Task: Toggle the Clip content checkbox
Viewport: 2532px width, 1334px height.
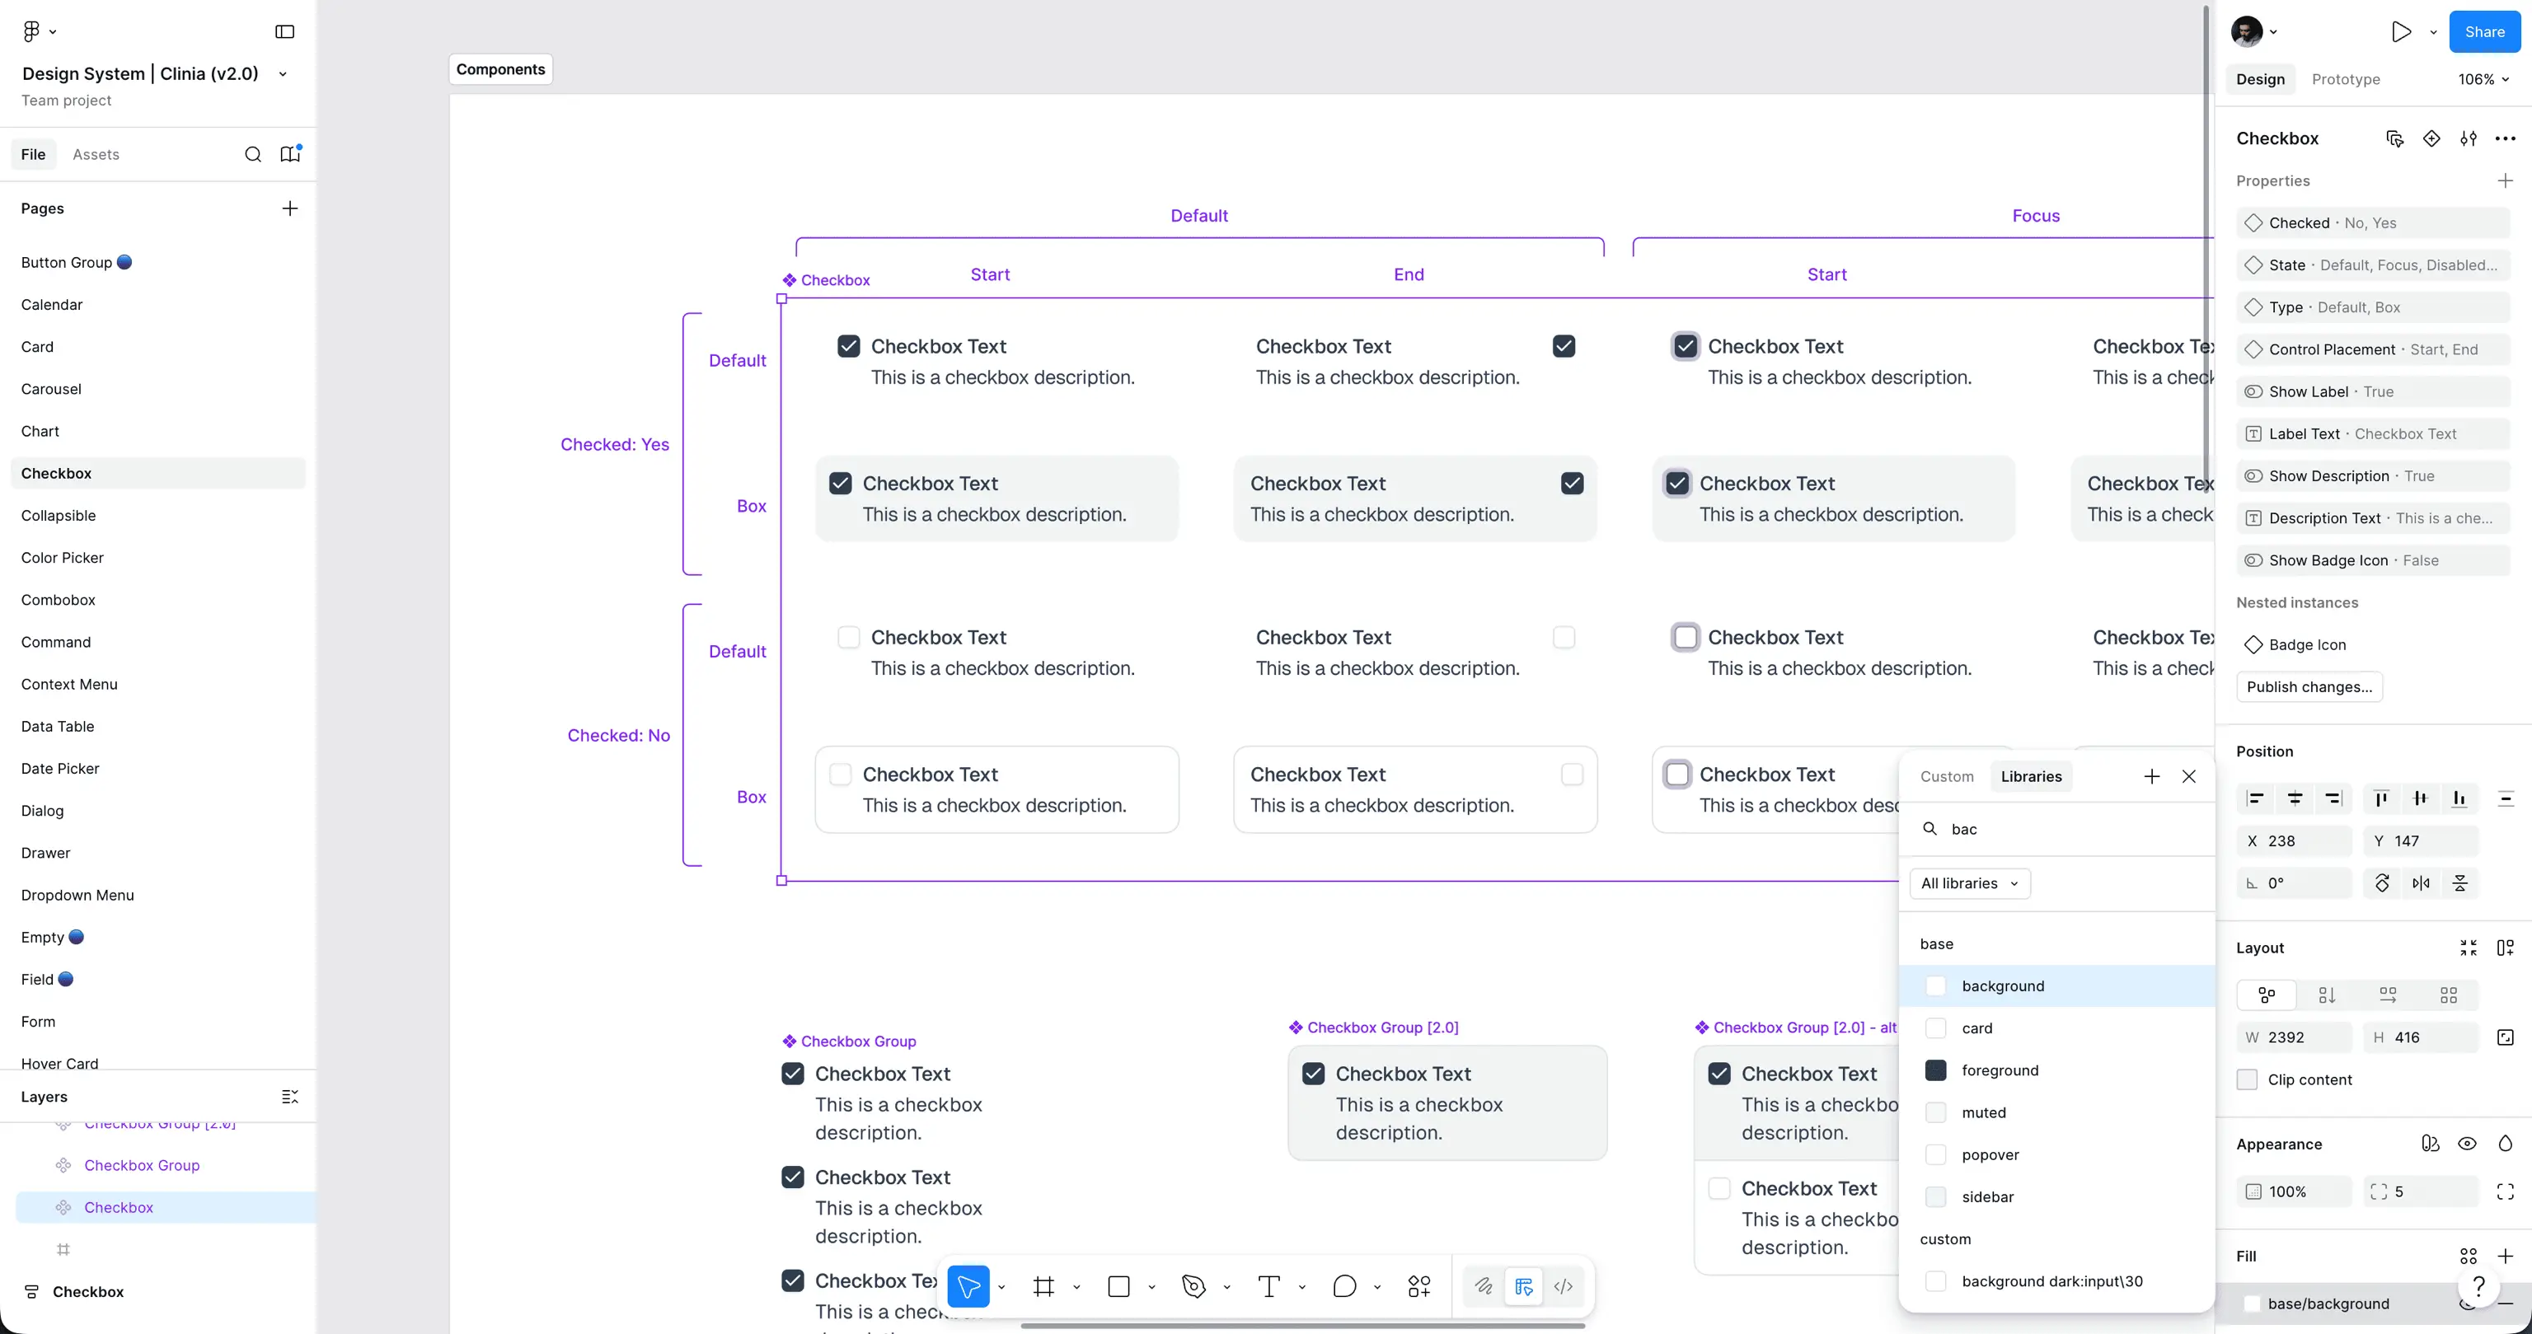Action: pyautogui.click(x=2247, y=1079)
